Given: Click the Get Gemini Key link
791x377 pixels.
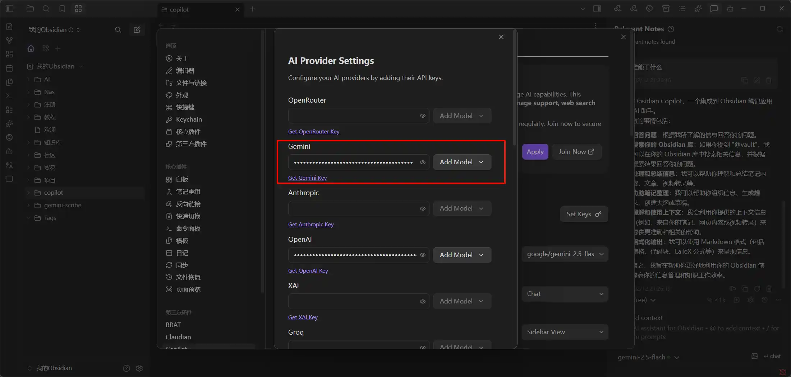Looking at the screenshot, I should click(307, 178).
